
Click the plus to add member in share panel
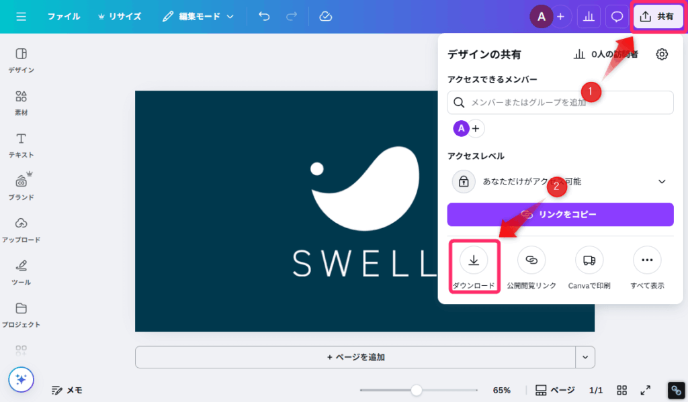tap(476, 128)
